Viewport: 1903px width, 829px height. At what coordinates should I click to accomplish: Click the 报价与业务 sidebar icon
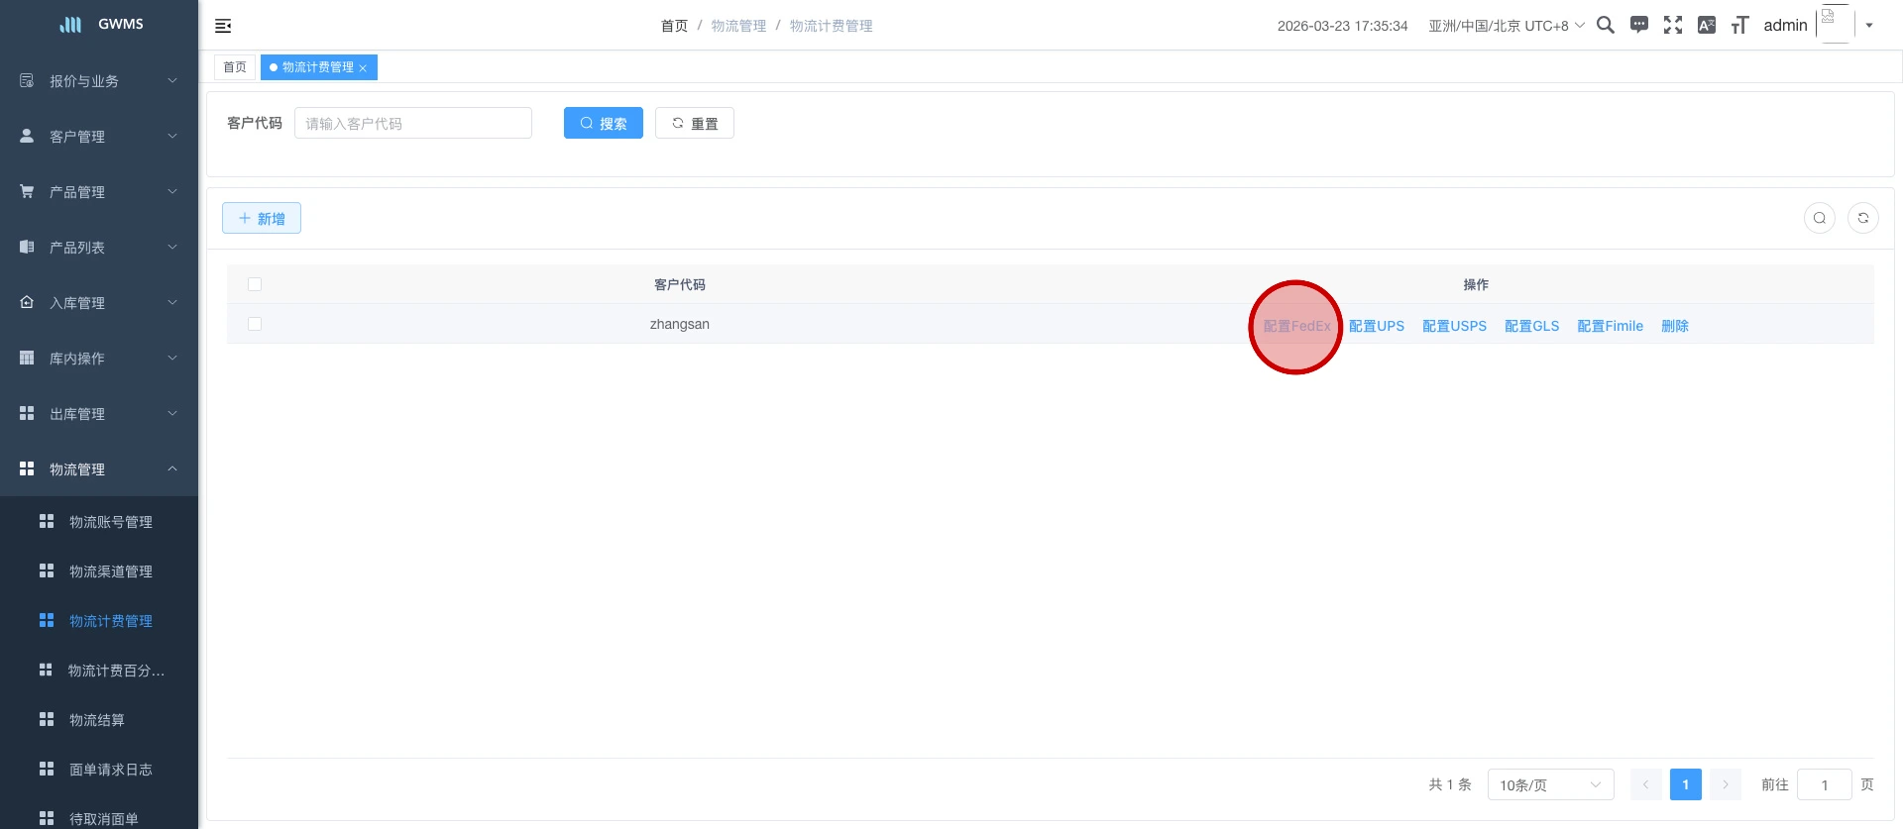click(27, 80)
